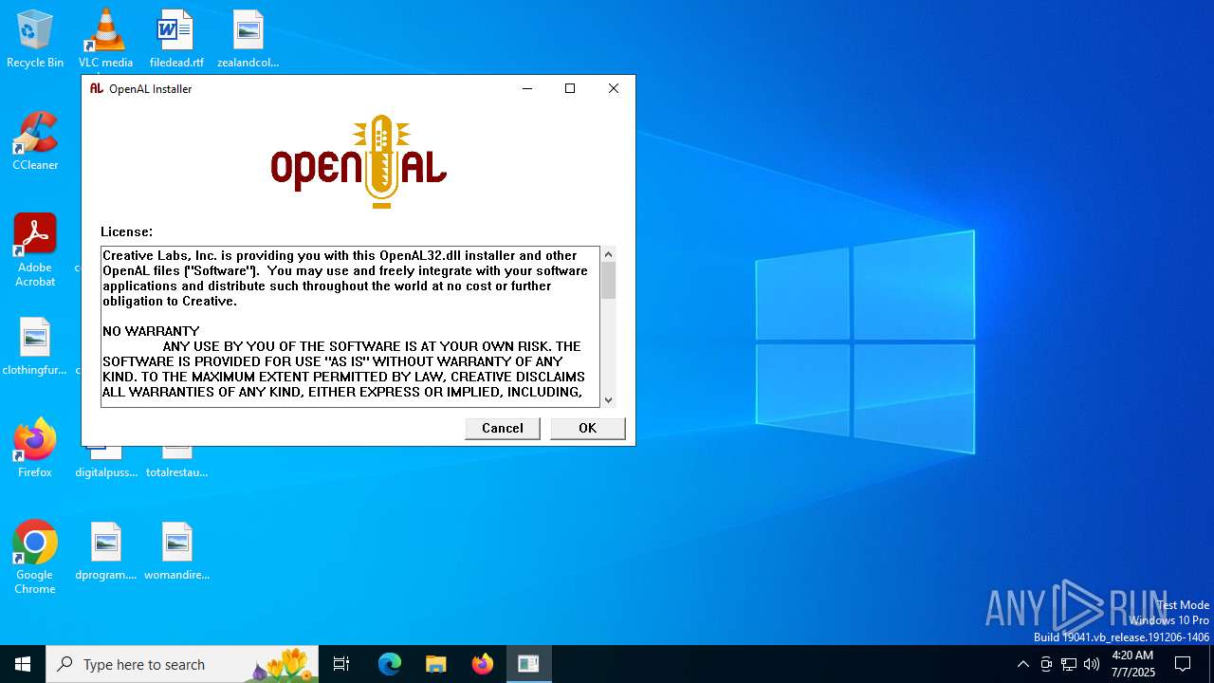
Task: Click the Meet Now tray icon
Action: [x=1046, y=664]
